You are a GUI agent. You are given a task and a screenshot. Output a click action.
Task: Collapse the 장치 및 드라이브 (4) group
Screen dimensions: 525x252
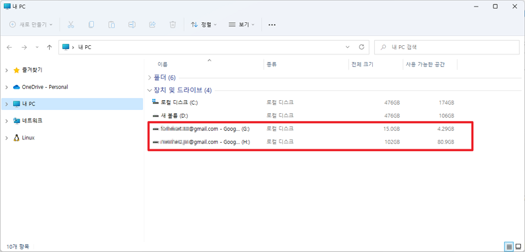click(150, 90)
